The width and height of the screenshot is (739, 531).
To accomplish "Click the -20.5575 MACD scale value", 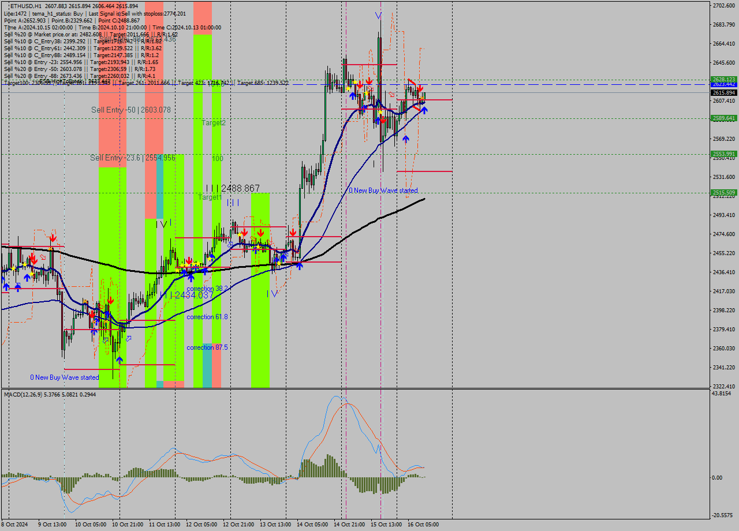I will pyautogui.click(x=722, y=515).
